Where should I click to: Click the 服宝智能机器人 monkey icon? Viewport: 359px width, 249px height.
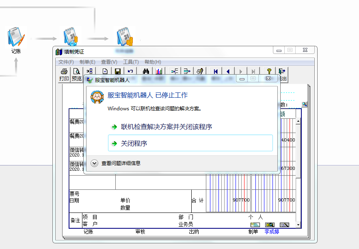pyautogui.click(x=97, y=97)
